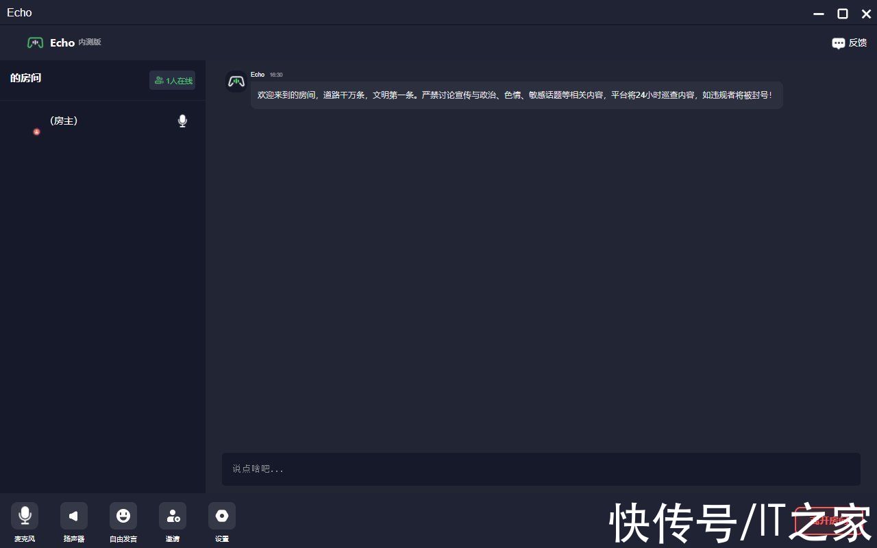Select the (房主) host entry in member list
Image resolution: width=877 pixels, height=548 pixels.
[103, 121]
